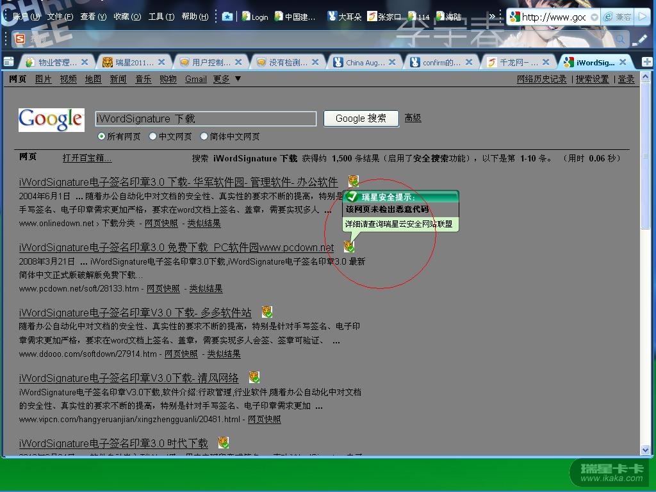
Task: Open the 高级 search link
Action: pyautogui.click(x=413, y=118)
